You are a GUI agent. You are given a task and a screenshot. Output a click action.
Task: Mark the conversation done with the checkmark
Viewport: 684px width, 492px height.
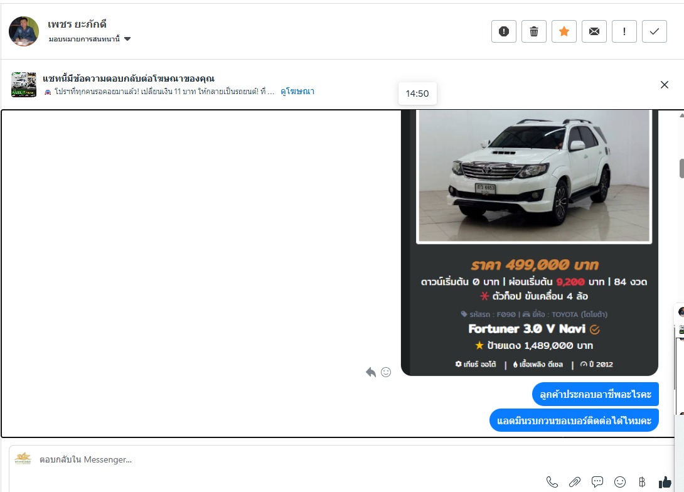click(655, 31)
